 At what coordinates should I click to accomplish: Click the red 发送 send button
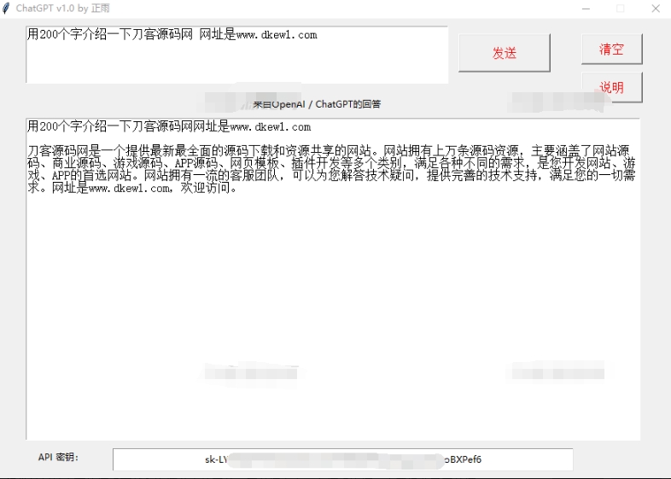coord(505,53)
